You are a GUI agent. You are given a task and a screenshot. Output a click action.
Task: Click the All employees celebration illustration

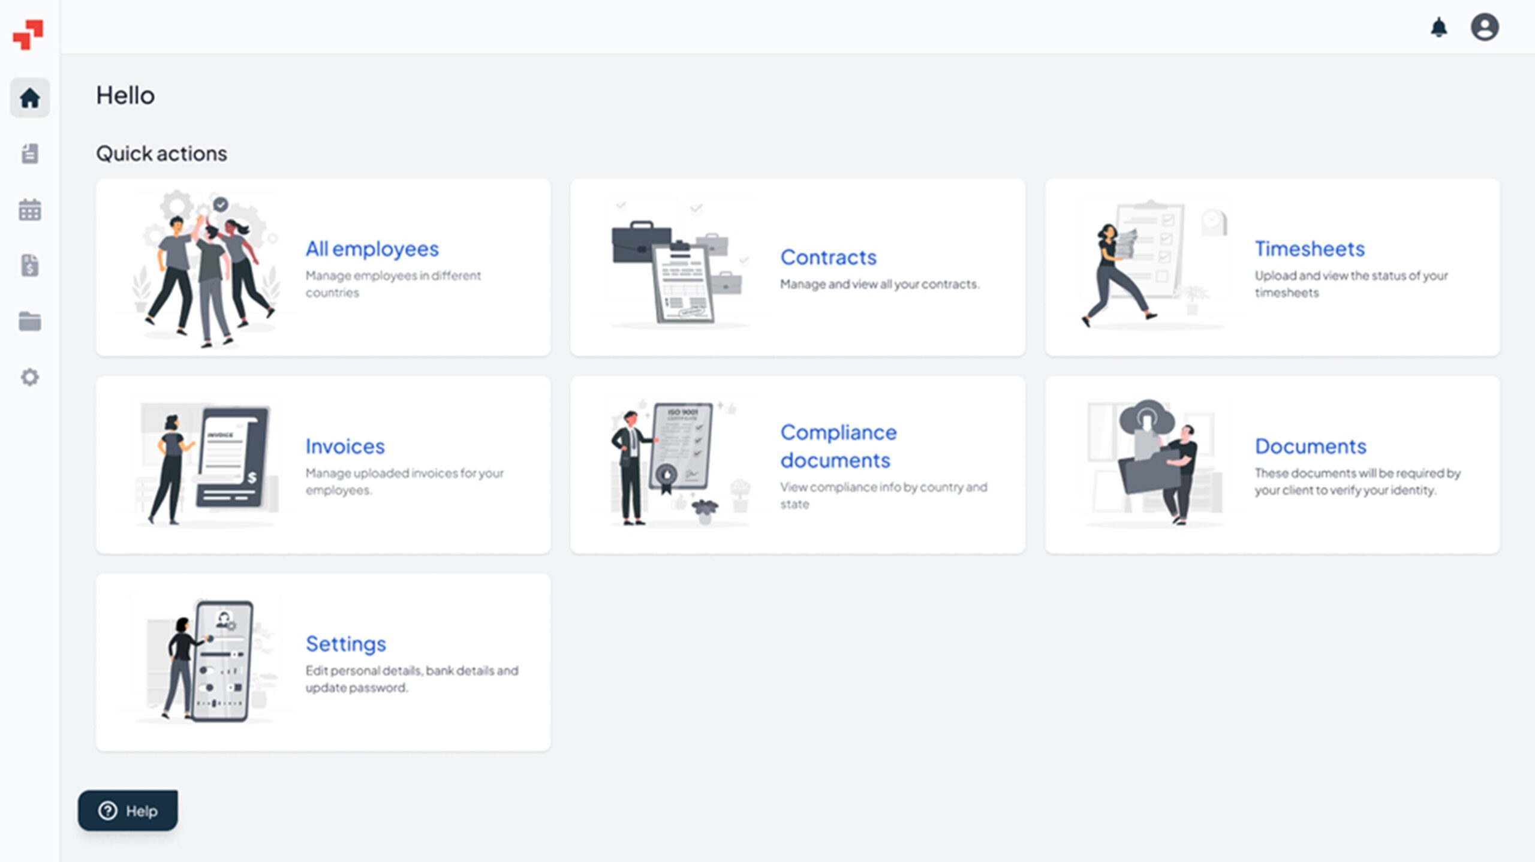207,268
